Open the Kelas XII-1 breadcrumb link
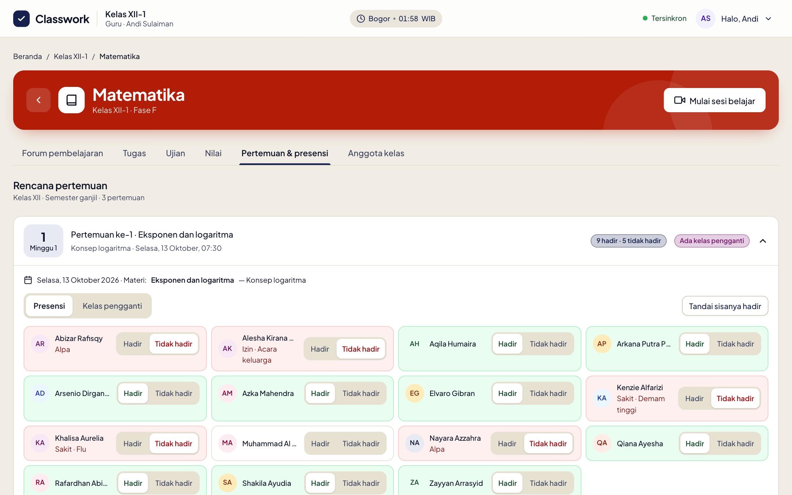The image size is (792, 495). click(x=70, y=56)
